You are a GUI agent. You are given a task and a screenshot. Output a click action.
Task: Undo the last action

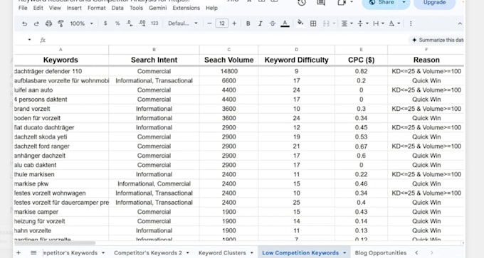click(x=24, y=23)
